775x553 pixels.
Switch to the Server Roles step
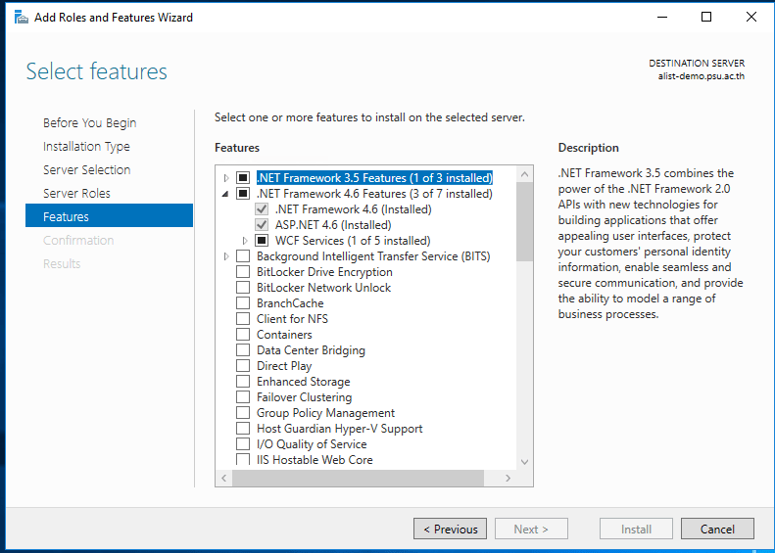coord(76,194)
